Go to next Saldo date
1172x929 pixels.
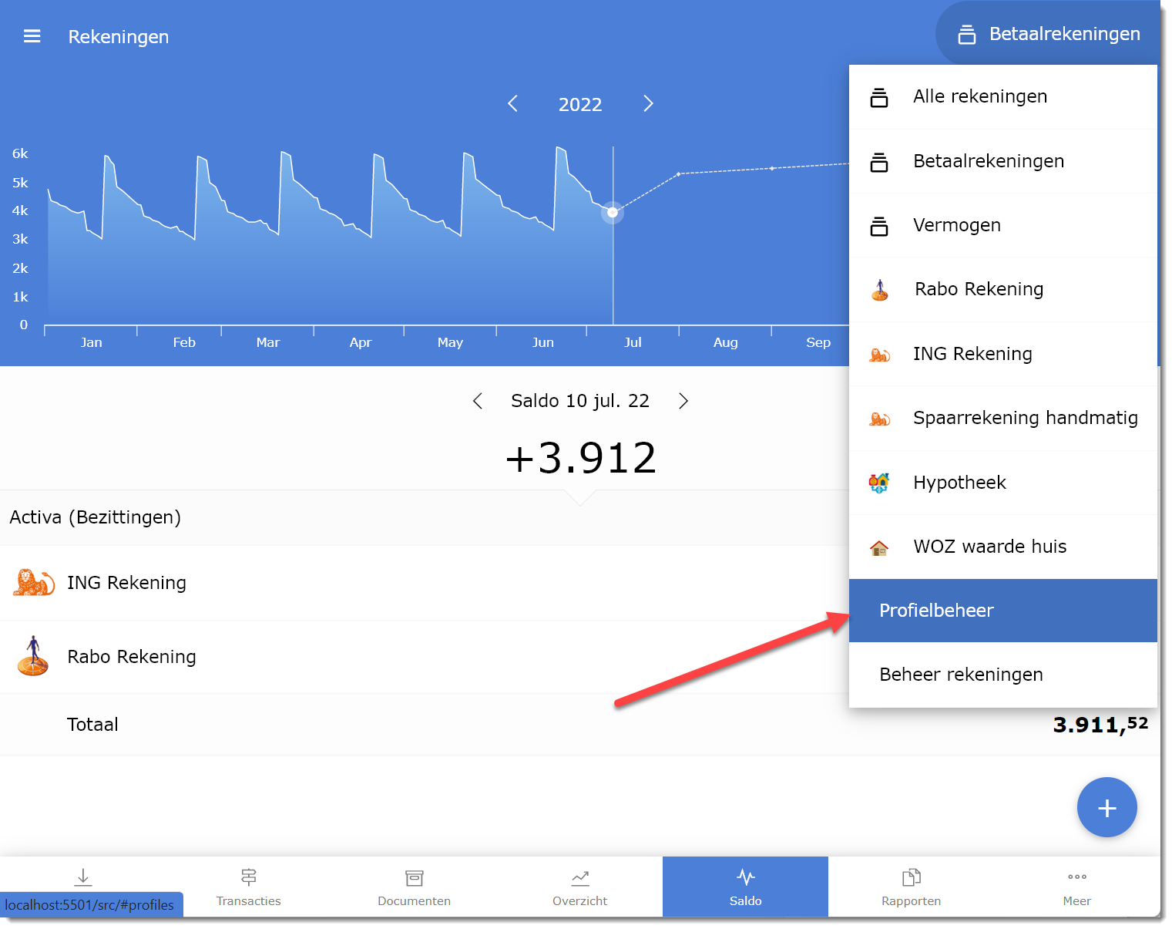point(683,401)
